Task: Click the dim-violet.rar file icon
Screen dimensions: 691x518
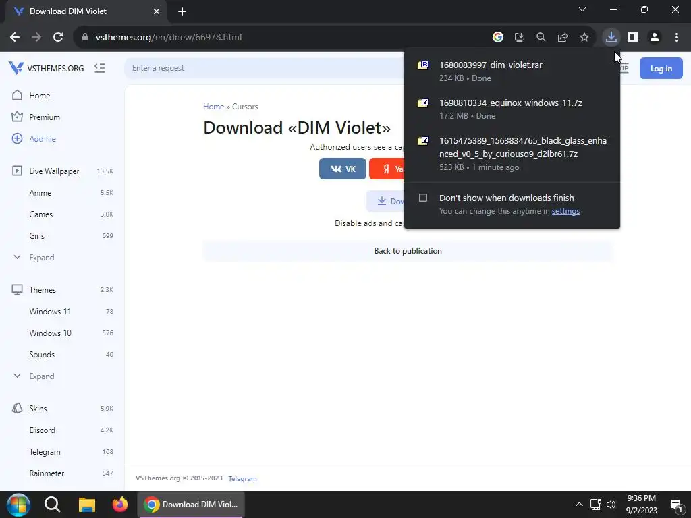Action: (423, 65)
